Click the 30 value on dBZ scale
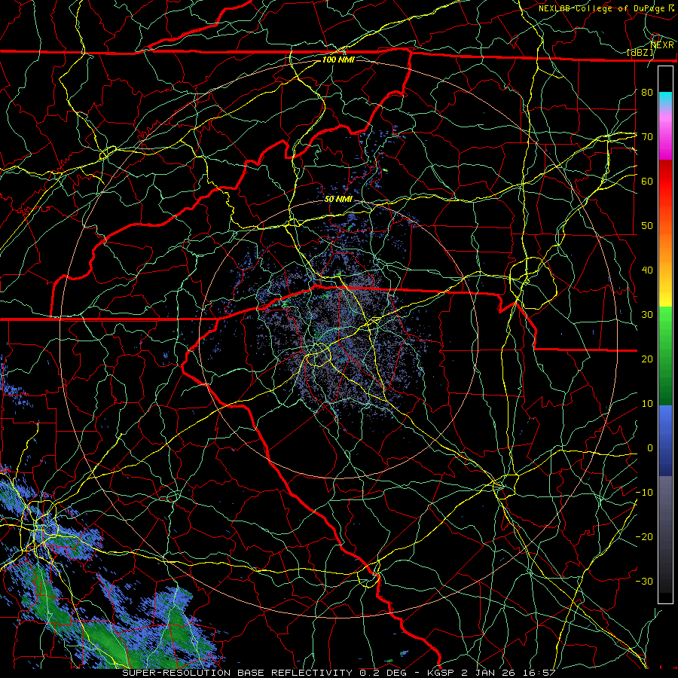678x678 pixels. pyautogui.click(x=647, y=315)
